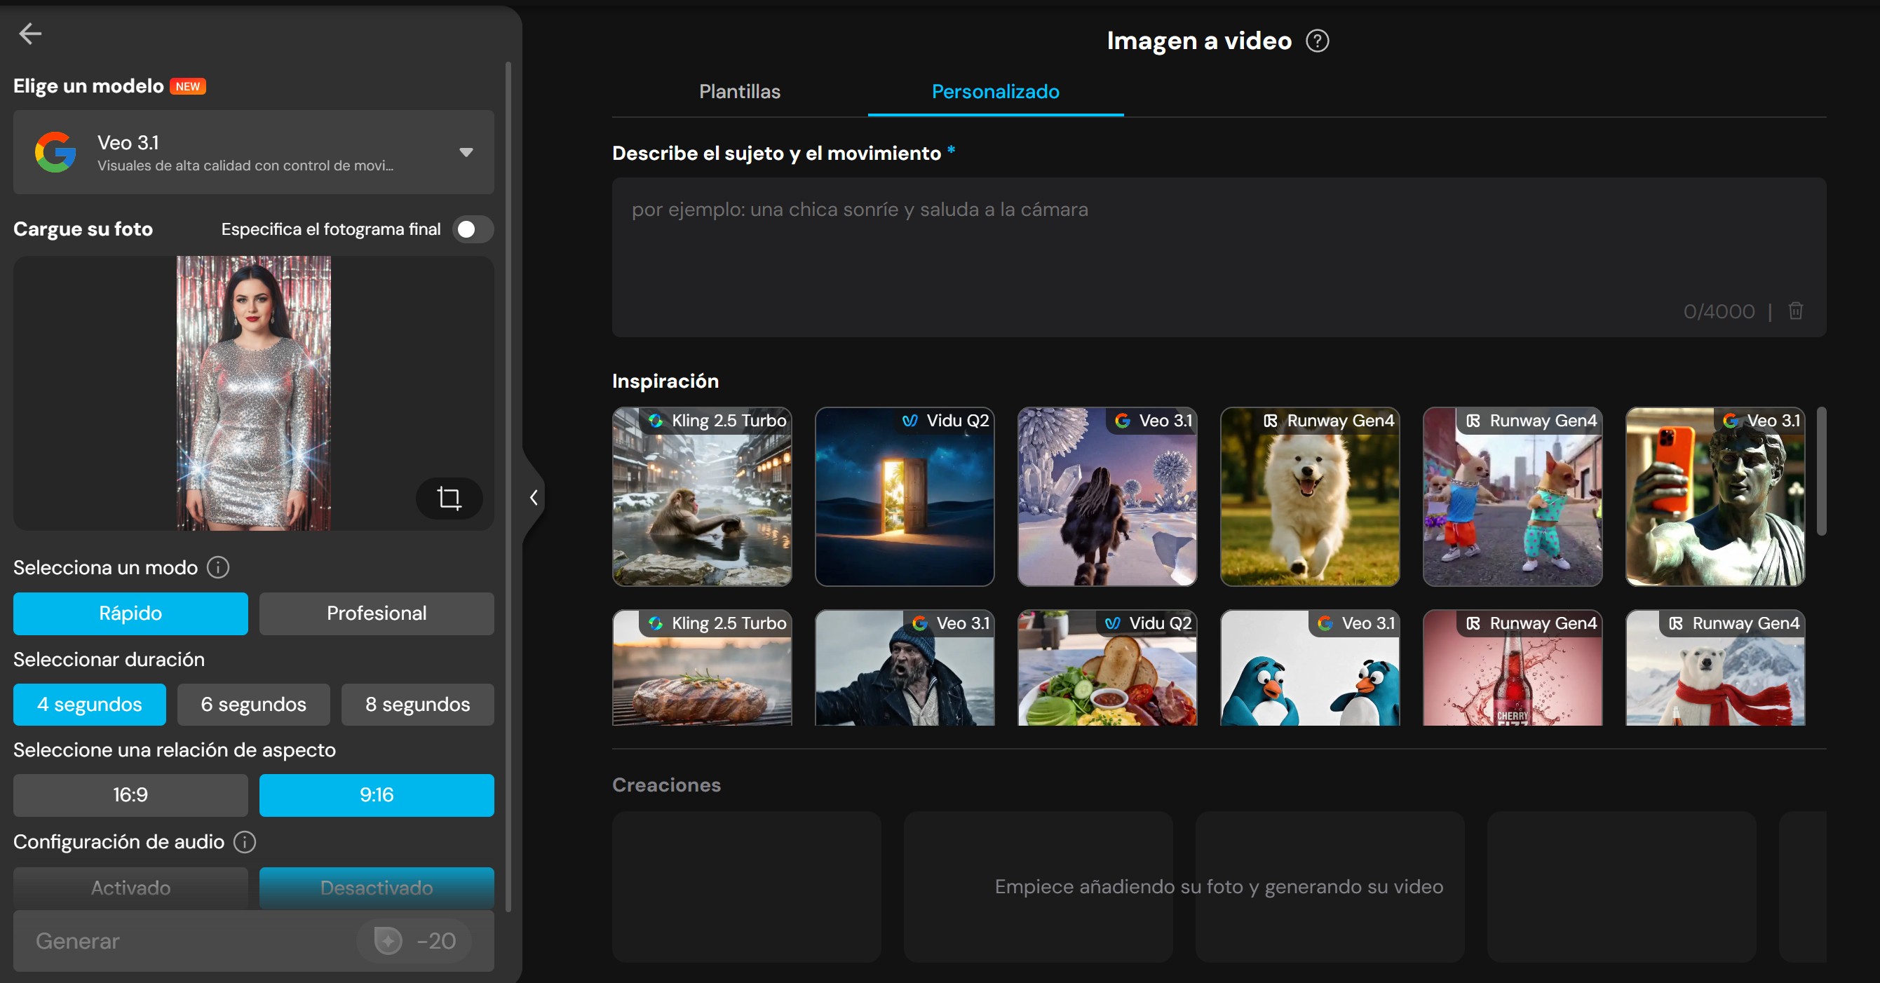Open the Imagen a video help icon

click(x=1317, y=41)
